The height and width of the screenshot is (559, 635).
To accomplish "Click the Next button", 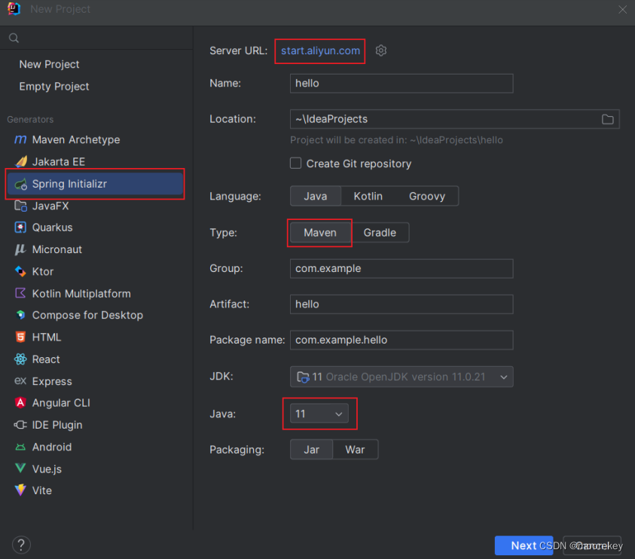I will pyautogui.click(x=524, y=545).
